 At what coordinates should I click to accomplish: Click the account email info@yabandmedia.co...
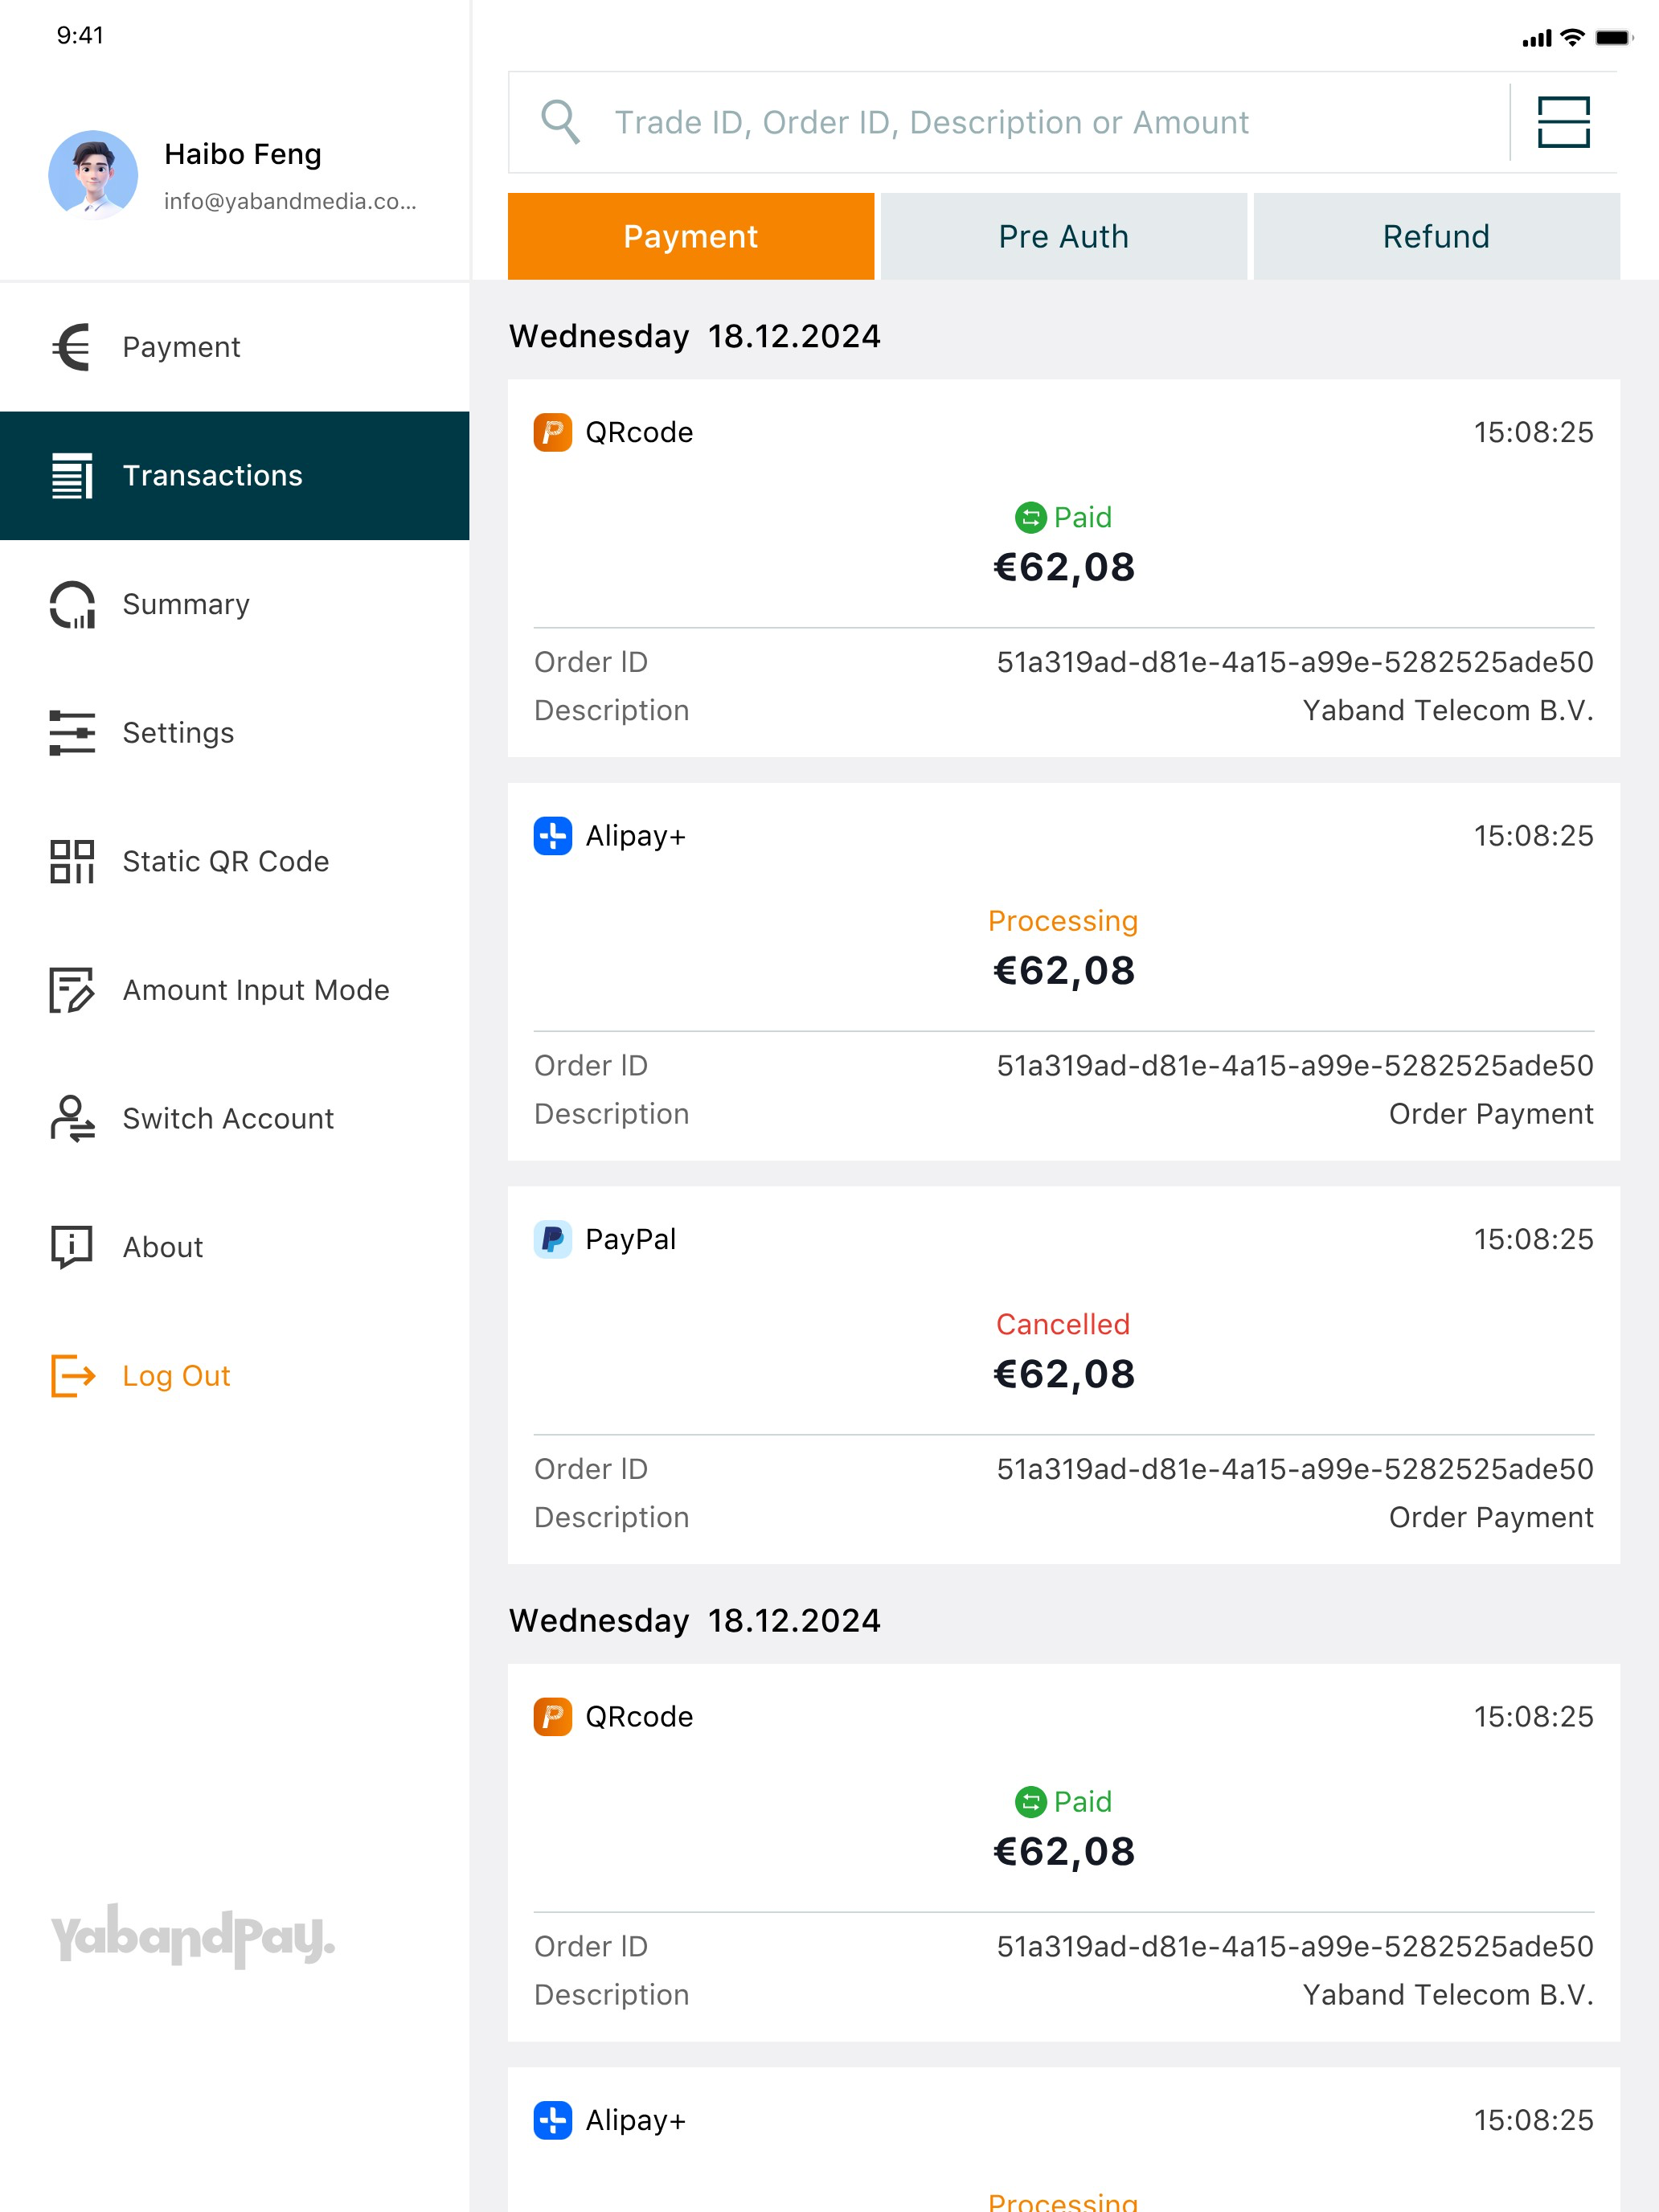pos(290,201)
